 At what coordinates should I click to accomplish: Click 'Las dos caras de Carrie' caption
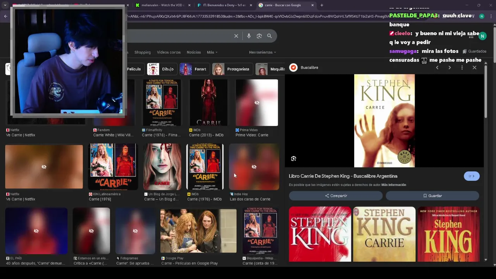(250, 199)
